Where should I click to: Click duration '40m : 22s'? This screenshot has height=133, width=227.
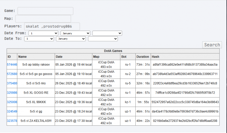pyautogui.click(x=143, y=121)
